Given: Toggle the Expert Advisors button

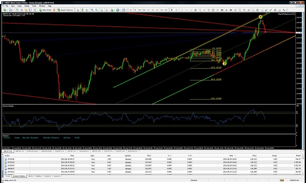Looking at the screenshot, I should click(x=66, y=10).
